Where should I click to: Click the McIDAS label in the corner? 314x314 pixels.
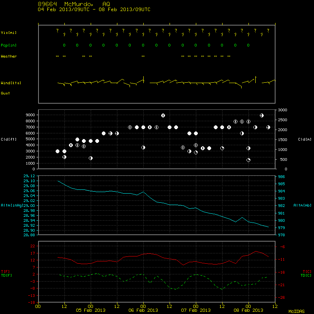coord(296,311)
